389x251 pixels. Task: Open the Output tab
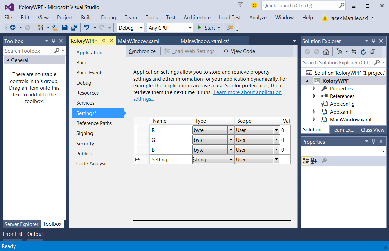(35, 234)
